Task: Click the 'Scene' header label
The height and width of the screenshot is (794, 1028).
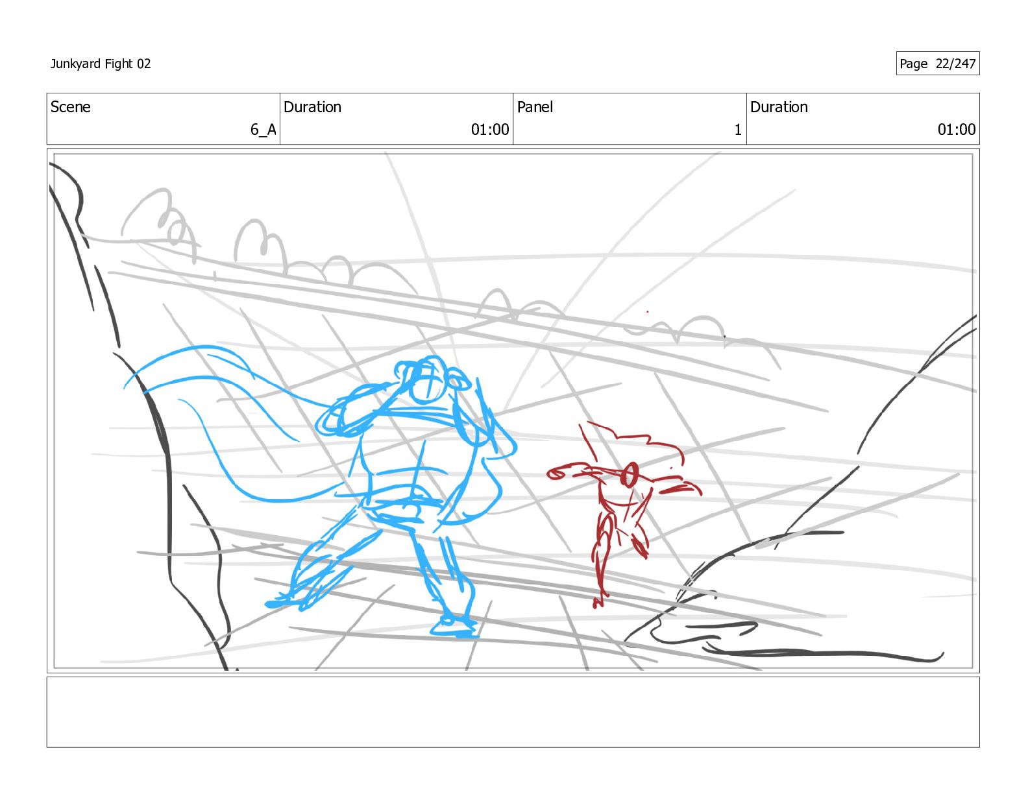Action: tap(71, 107)
